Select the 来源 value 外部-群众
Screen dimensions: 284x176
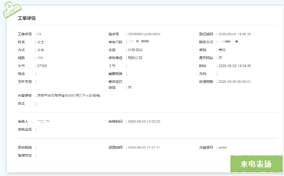tap(135, 50)
